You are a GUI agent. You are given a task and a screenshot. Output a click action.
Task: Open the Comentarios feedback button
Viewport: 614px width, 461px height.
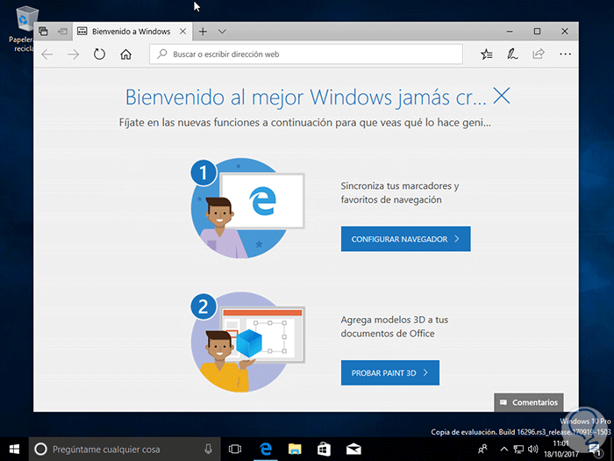coord(529,402)
